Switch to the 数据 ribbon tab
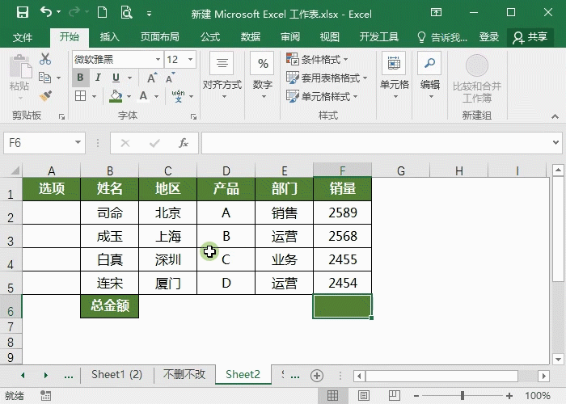Screen dimensions: 566x404 251,37
